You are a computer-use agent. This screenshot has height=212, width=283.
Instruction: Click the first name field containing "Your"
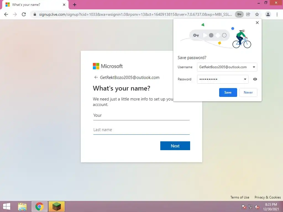tap(141, 116)
